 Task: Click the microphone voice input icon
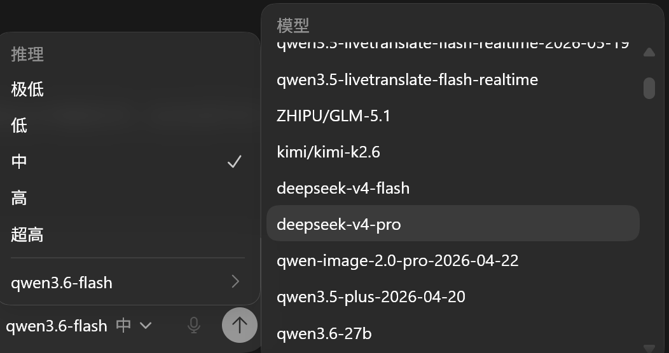coord(194,325)
